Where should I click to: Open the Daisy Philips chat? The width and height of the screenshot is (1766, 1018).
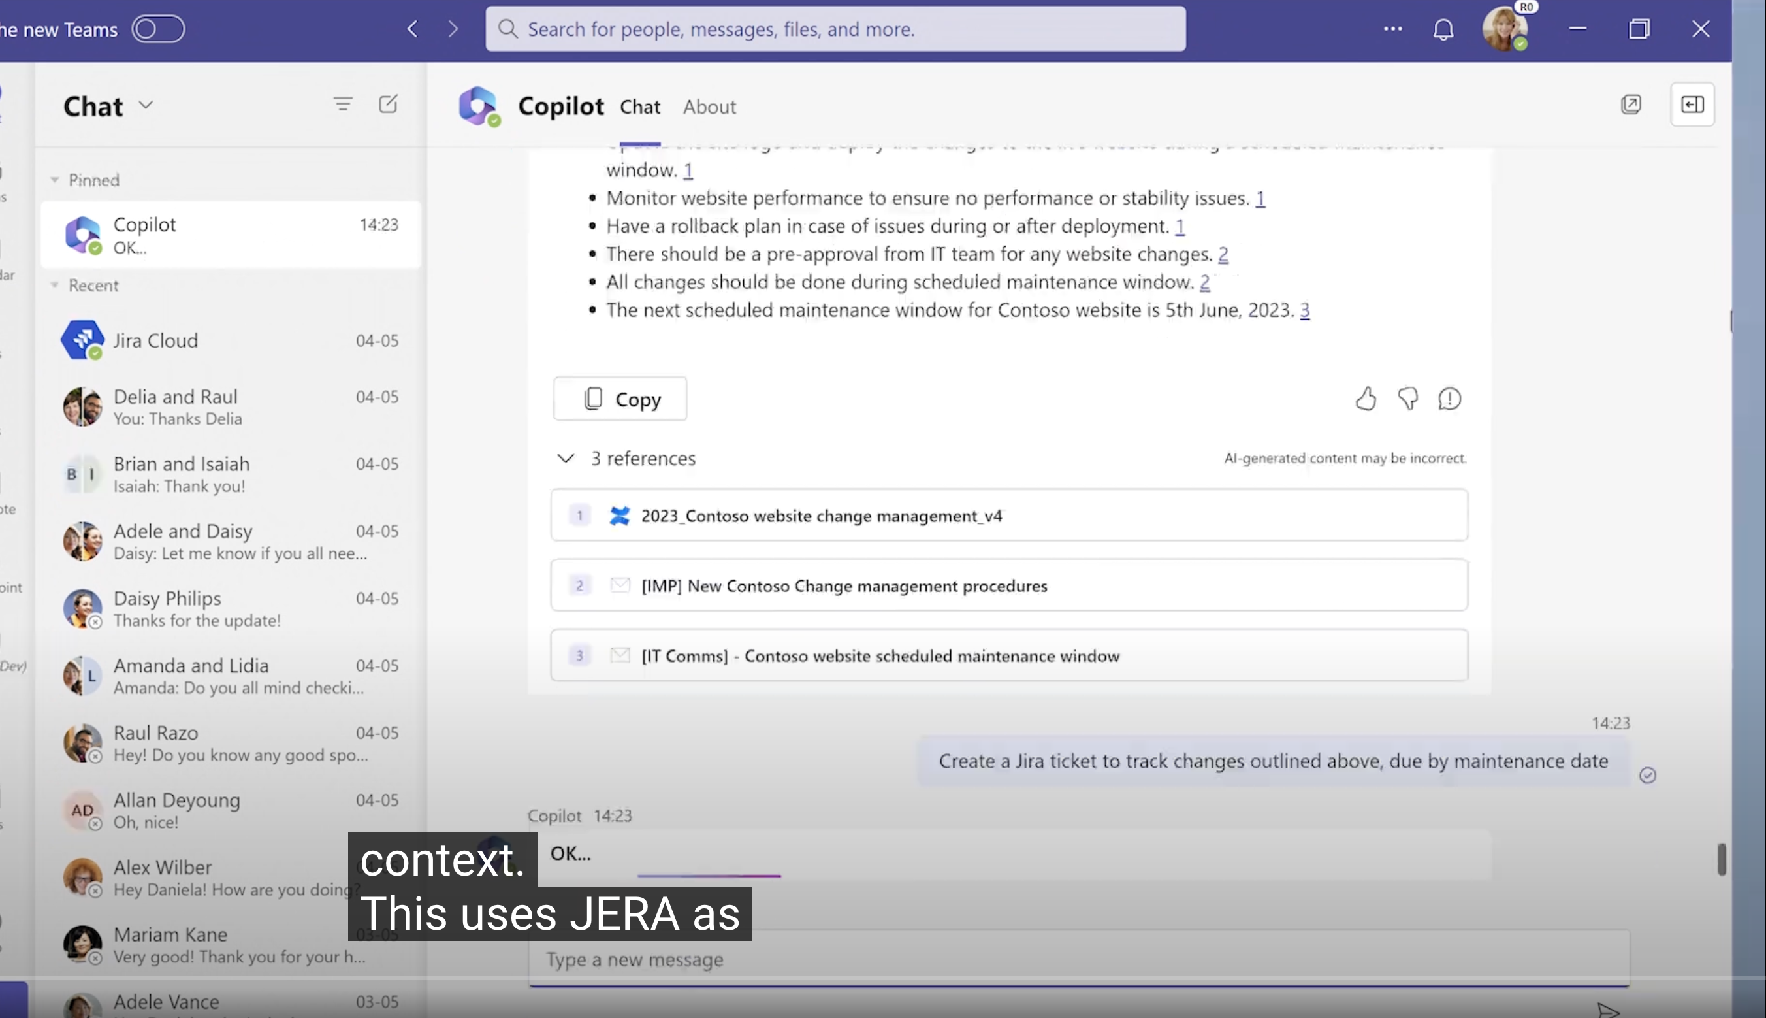pos(231,608)
